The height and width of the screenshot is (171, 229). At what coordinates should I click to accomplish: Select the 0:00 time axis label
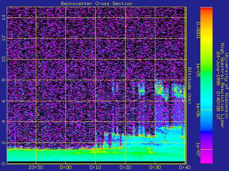coord(66,167)
